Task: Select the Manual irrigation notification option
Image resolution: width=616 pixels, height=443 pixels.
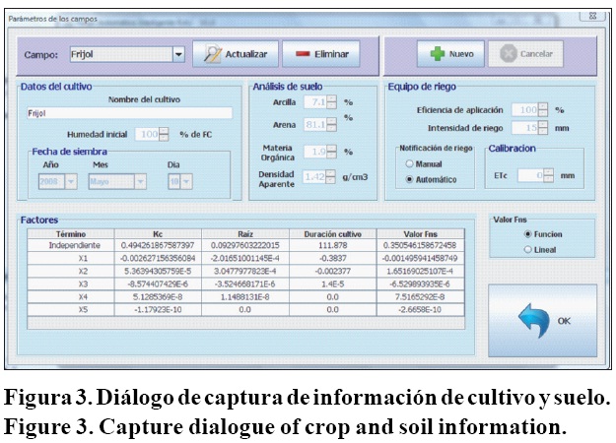Action: (x=409, y=163)
